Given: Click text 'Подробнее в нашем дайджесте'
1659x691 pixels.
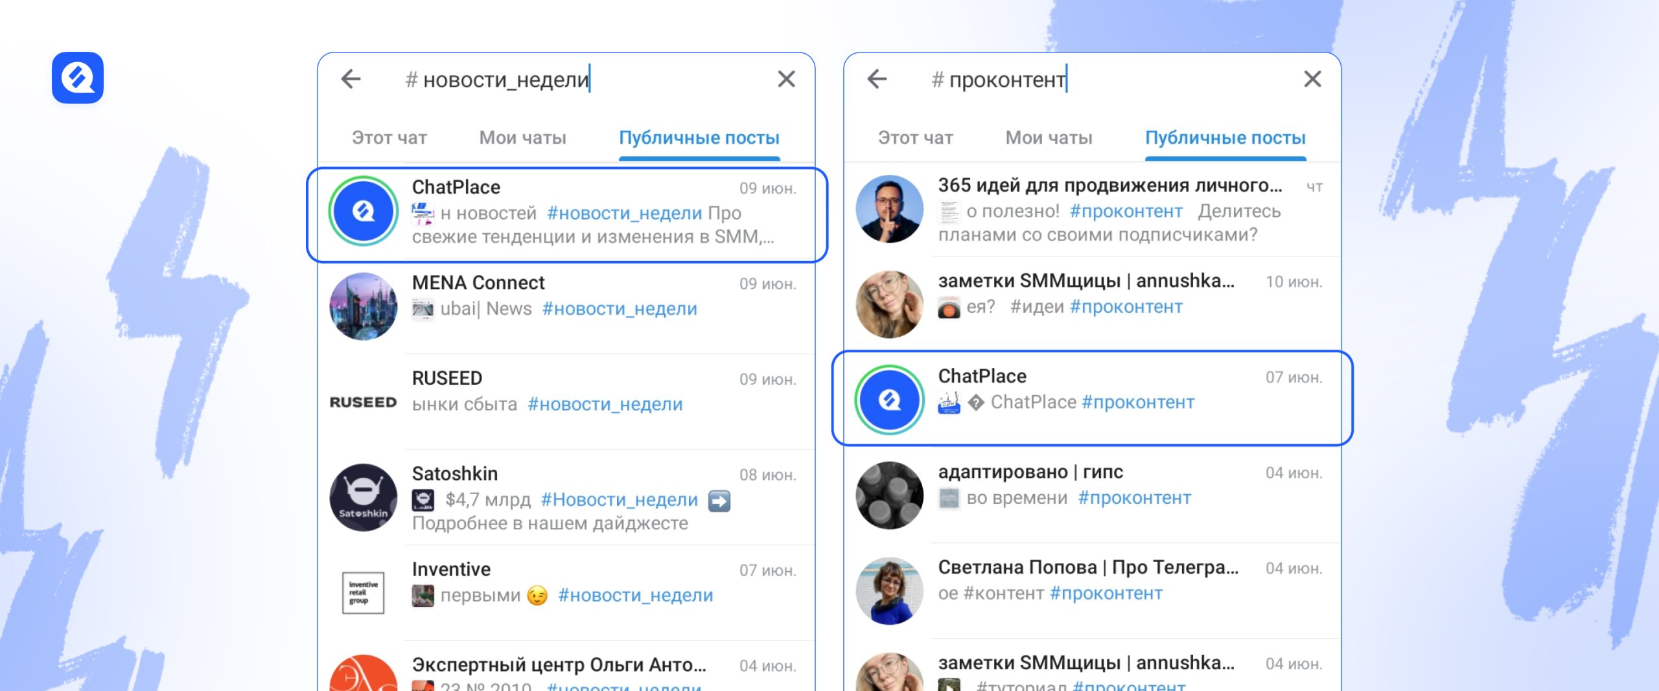Looking at the screenshot, I should pyautogui.click(x=550, y=523).
